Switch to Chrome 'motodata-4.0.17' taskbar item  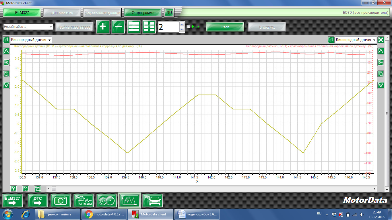(x=104, y=214)
